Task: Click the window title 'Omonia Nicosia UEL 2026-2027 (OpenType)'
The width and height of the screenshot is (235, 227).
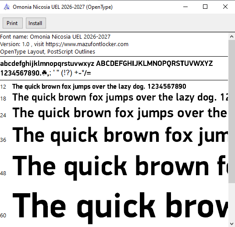Action: coord(63,7)
